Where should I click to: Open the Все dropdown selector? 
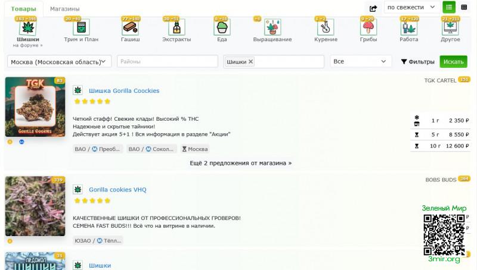(x=361, y=62)
